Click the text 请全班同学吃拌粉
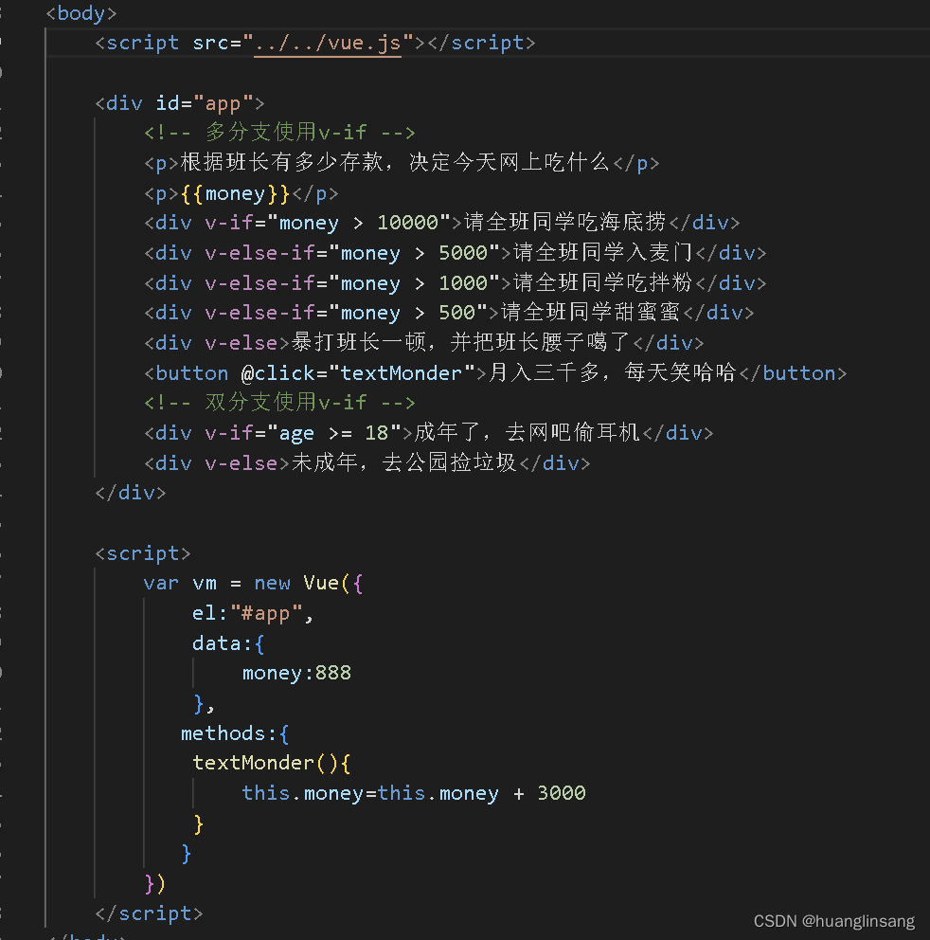The image size is (930, 940). [x=603, y=282]
